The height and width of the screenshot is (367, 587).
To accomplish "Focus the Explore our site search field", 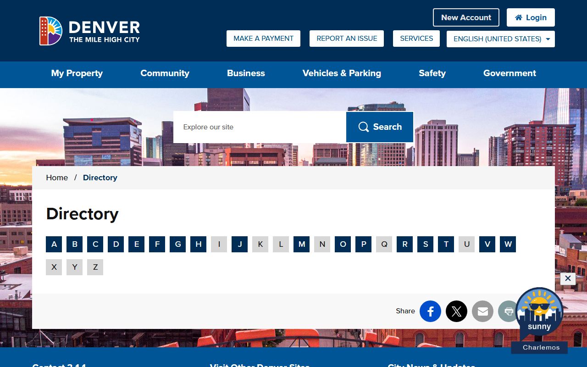I will (x=260, y=127).
